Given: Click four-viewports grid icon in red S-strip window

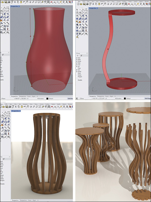Looking at the screenshot, I should pos(126,4).
